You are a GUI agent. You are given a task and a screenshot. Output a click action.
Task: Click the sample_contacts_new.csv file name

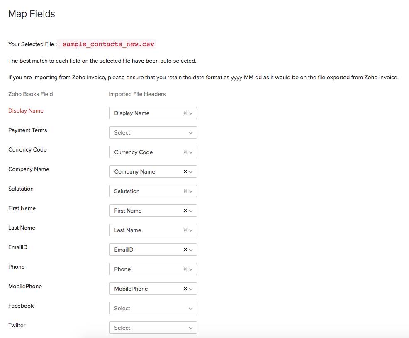tap(108, 44)
